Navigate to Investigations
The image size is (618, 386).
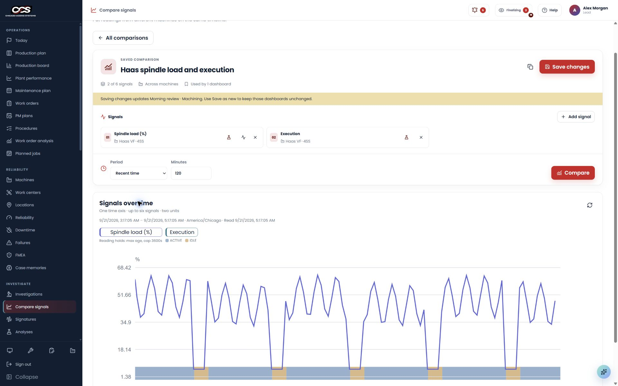coord(39,294)
